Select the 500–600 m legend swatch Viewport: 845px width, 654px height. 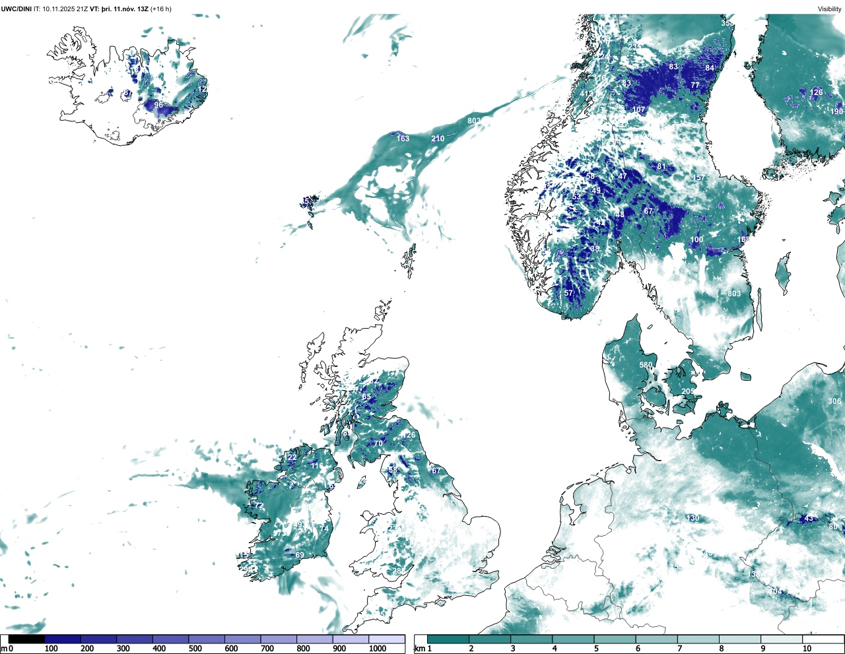207,639
